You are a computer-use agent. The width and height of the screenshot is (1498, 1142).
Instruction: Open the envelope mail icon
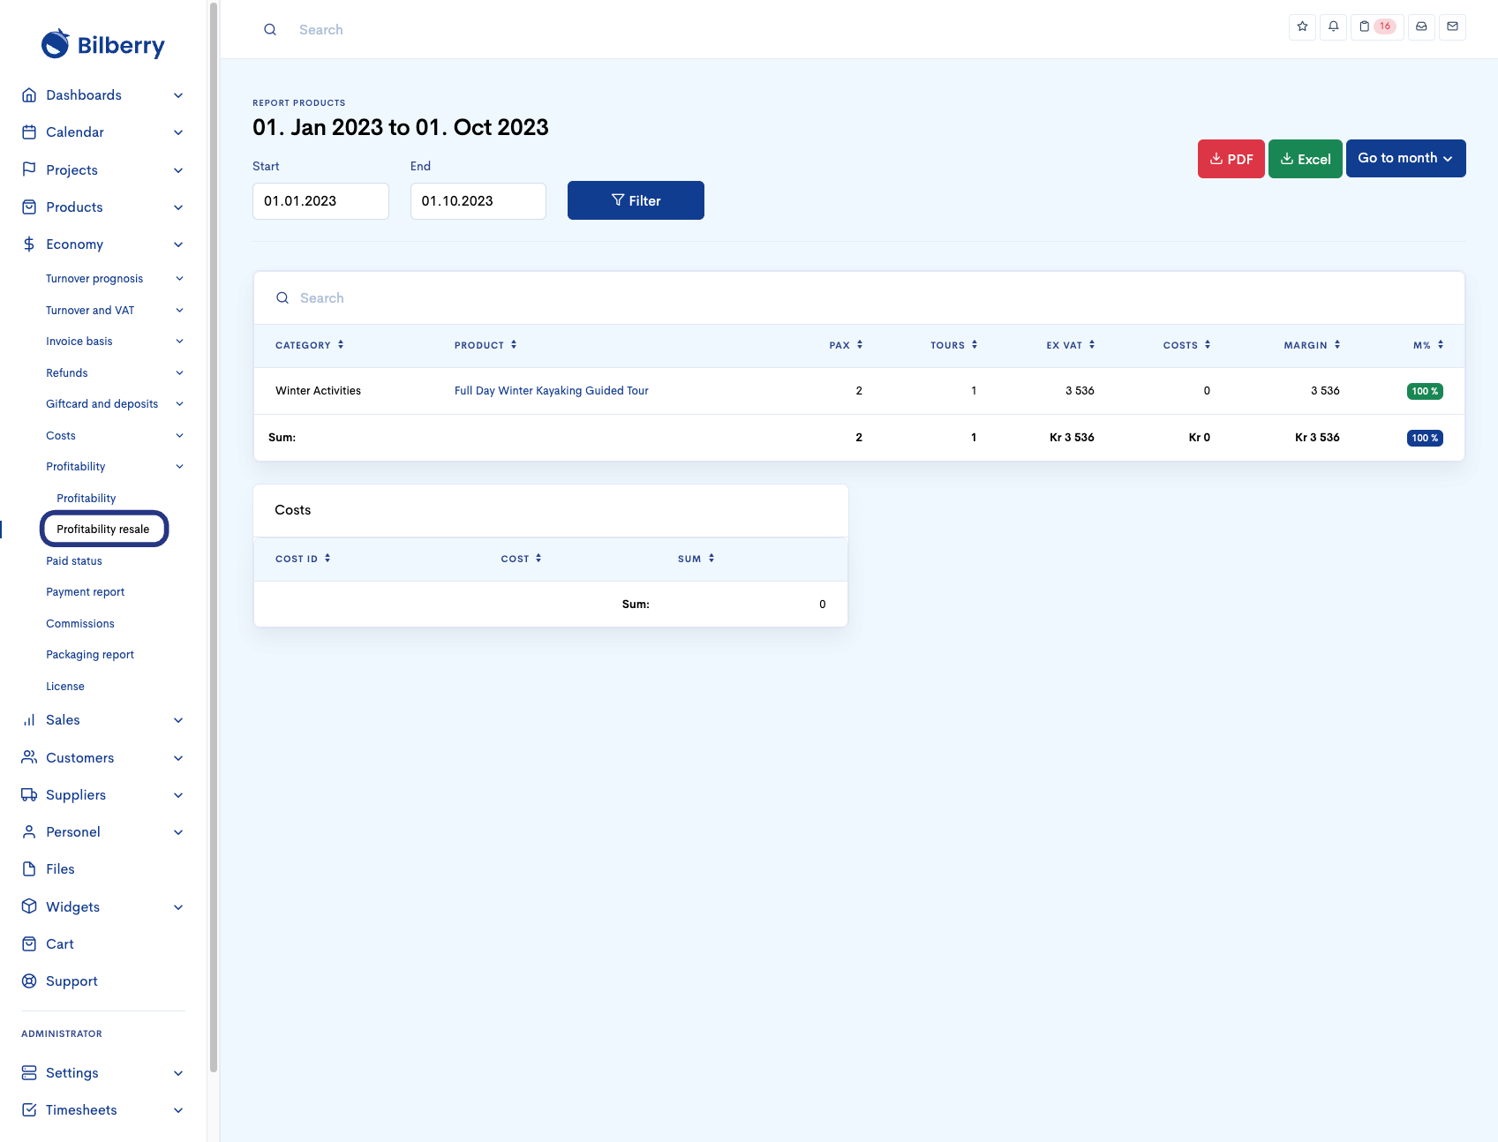point(1452,26)
